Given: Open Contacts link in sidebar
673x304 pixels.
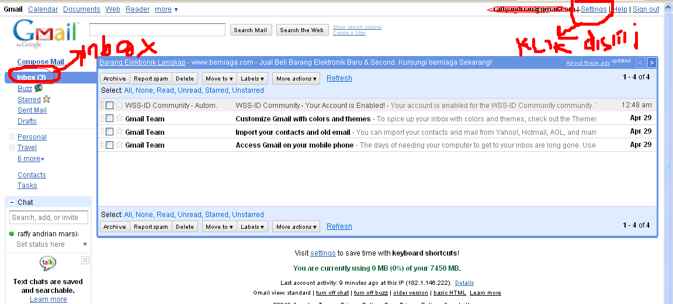Looking at the screenshot, I should click(32, 175).
